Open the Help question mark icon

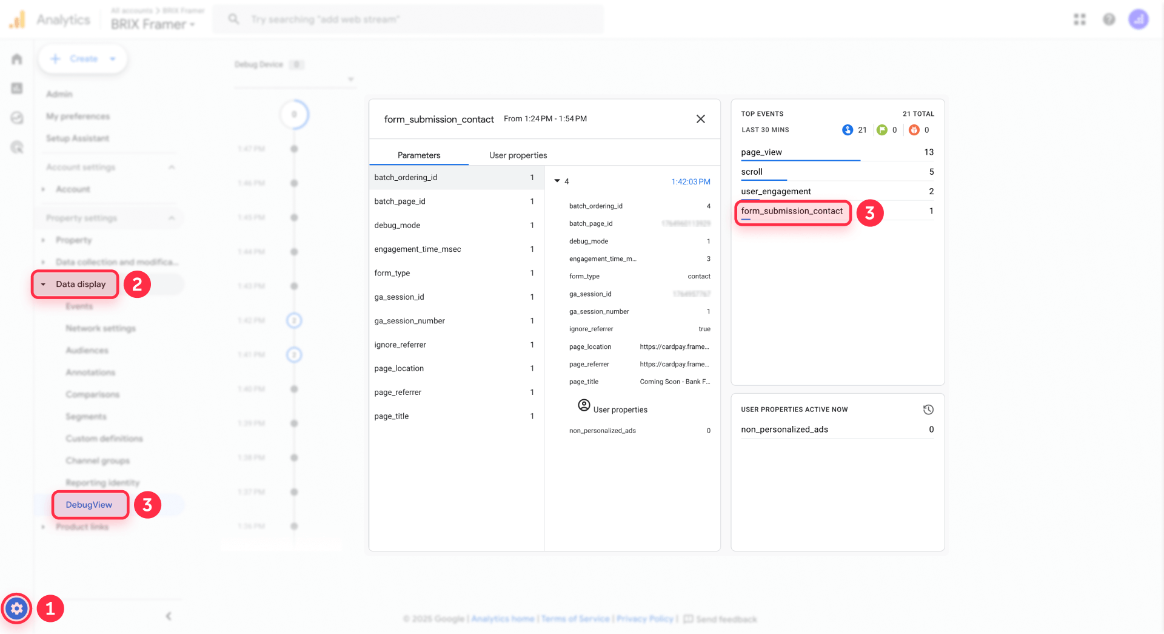click(x=1109, y=19)
